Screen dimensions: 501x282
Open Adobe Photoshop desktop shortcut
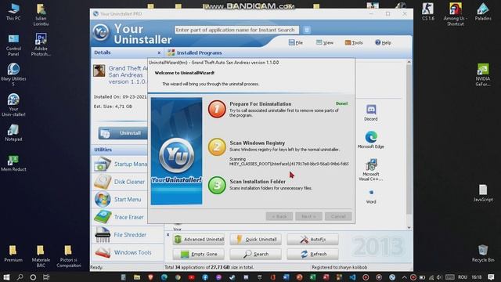pos(41,45)
